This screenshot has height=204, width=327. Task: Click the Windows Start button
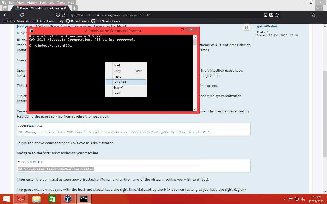coord(6,199)
